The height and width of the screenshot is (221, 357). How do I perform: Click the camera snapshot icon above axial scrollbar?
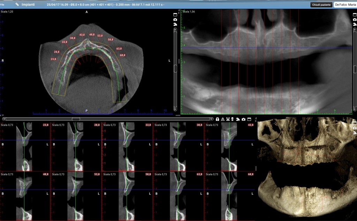click(x=175, y=20)
